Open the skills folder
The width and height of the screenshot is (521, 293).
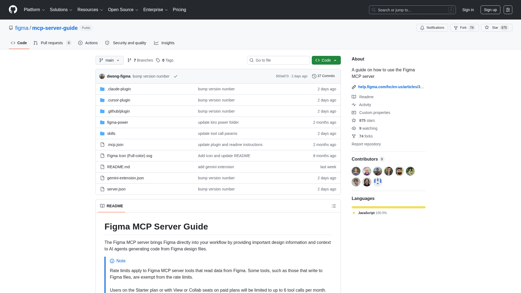(111, 133)
